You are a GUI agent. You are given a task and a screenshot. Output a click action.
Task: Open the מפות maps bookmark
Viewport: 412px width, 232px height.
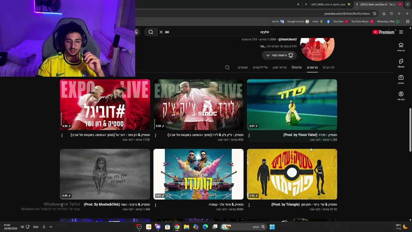pos(317,22)
